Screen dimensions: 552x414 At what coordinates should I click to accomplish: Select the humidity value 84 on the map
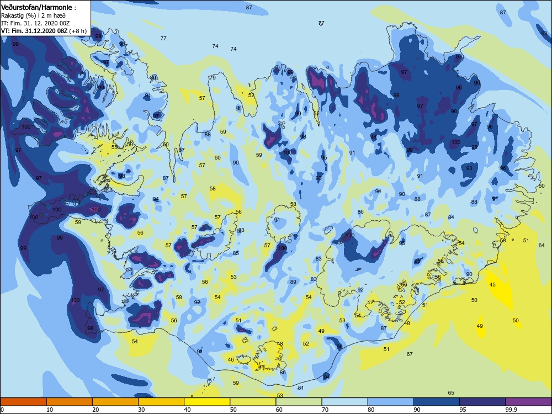pyautogui.click(x=451, y=217)
